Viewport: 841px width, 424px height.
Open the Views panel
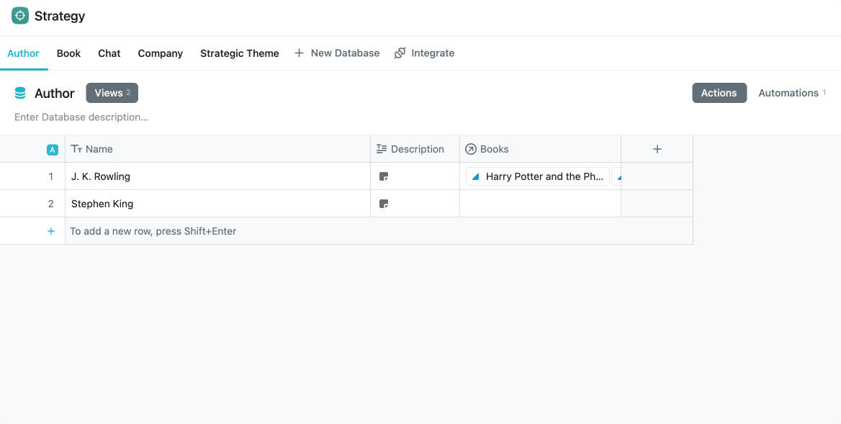point(112,92)
